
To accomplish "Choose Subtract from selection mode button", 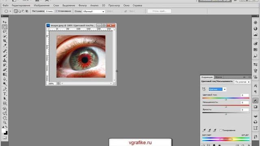I will click(23, 11).
